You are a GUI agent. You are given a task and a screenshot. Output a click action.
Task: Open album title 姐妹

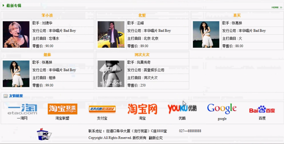[47, 55]
